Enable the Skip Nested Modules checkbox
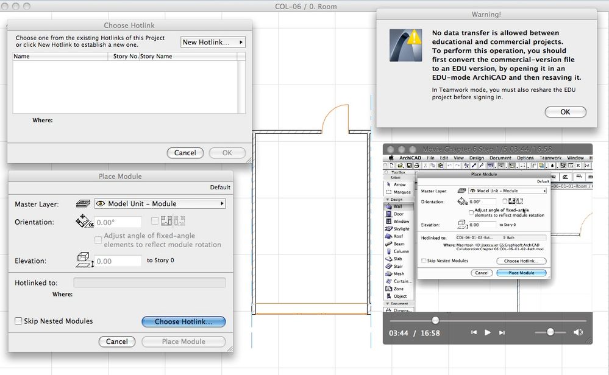 [x=18, y=321]
